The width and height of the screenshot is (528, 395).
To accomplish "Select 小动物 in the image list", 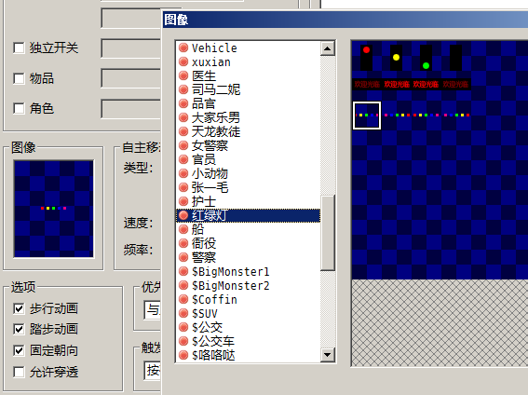I will pos(249,174).
